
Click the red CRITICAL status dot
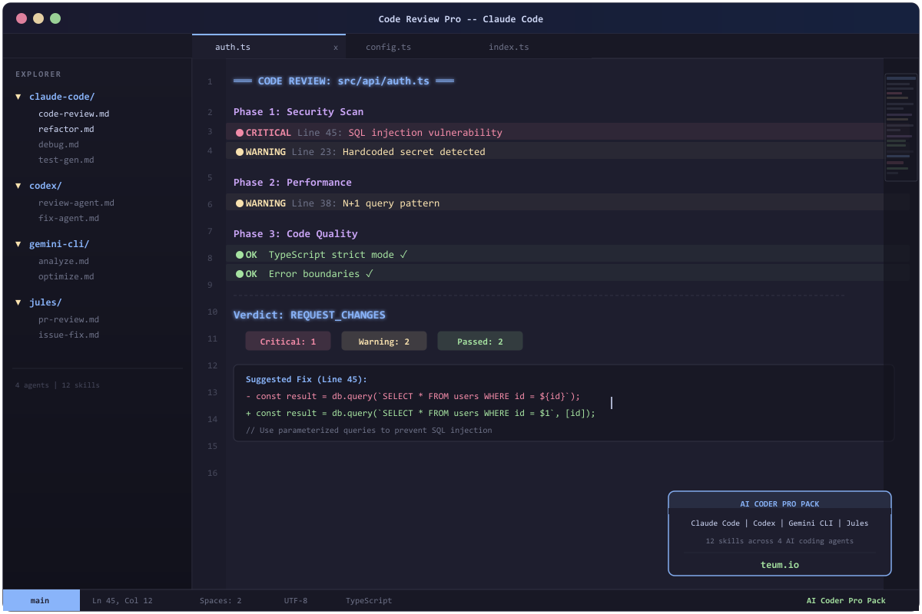[x=240, y=133]
